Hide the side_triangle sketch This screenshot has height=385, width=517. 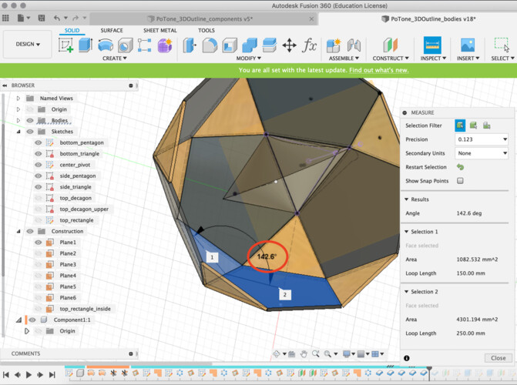click(39, 187)
